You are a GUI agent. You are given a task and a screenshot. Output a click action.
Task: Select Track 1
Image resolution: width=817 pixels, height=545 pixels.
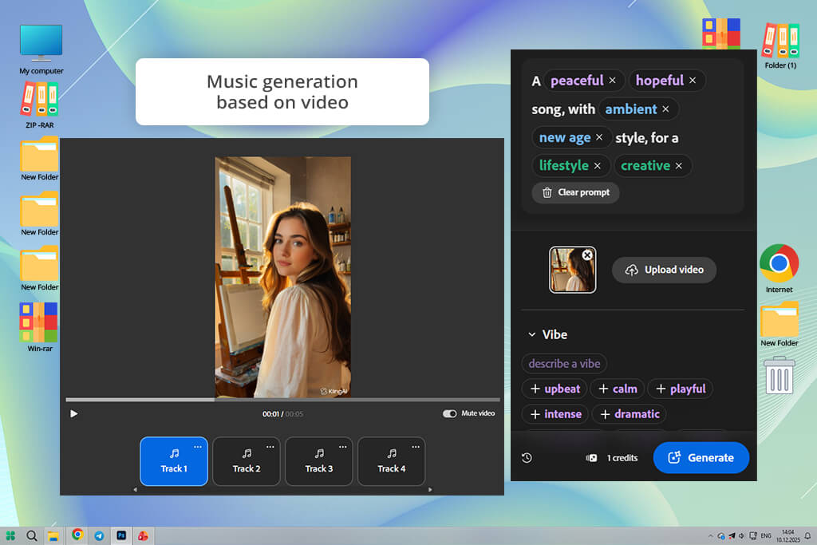click(x=173, y=462)
